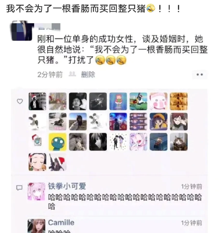222x233 pixels.
Task: Delete the post via 删除 link
Action: click(x=88, y=74)
